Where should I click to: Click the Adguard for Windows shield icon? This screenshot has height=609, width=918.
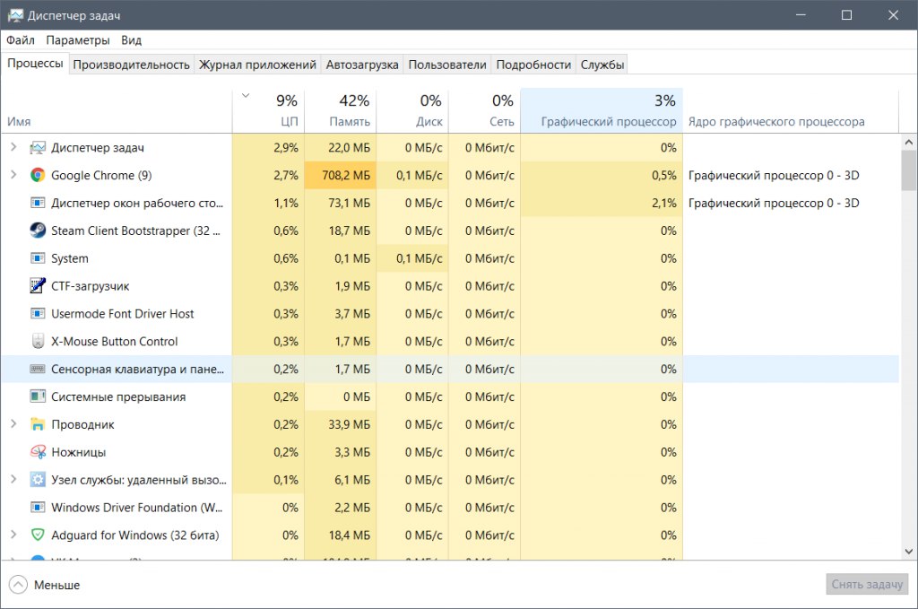pos(38,535)
